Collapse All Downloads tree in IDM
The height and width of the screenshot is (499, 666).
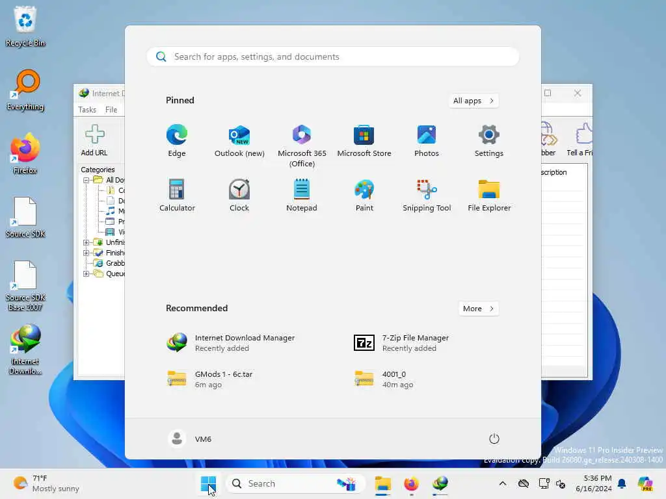click(87, 180)
